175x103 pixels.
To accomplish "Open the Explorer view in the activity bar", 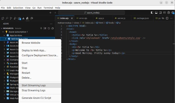I will tap(3, 18).
